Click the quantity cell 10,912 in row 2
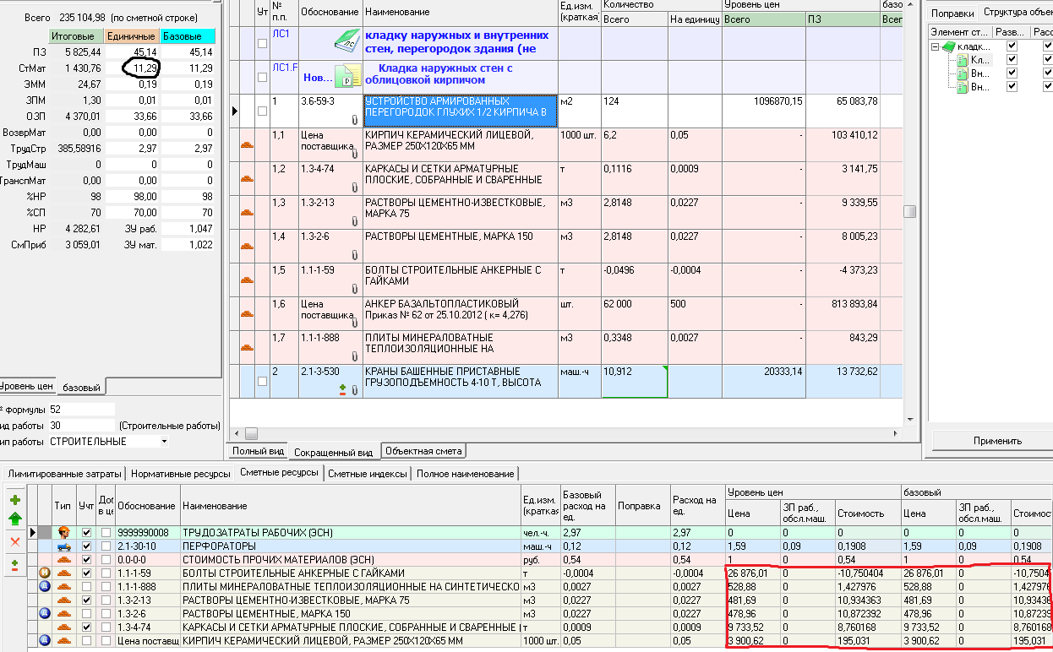The image size is (1053, 652). 634,381
